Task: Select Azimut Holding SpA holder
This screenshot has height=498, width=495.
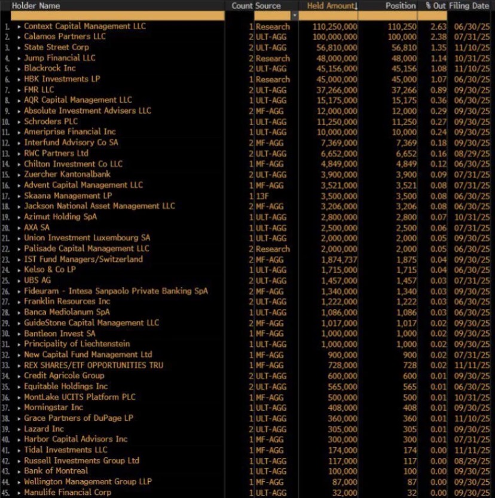Action: 60,217
